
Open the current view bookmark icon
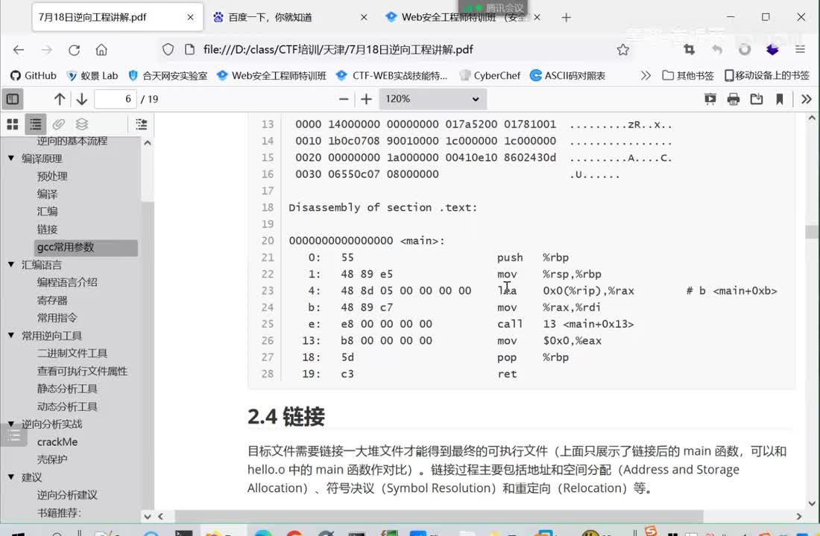pyautogui.click(x=780, y=99)
